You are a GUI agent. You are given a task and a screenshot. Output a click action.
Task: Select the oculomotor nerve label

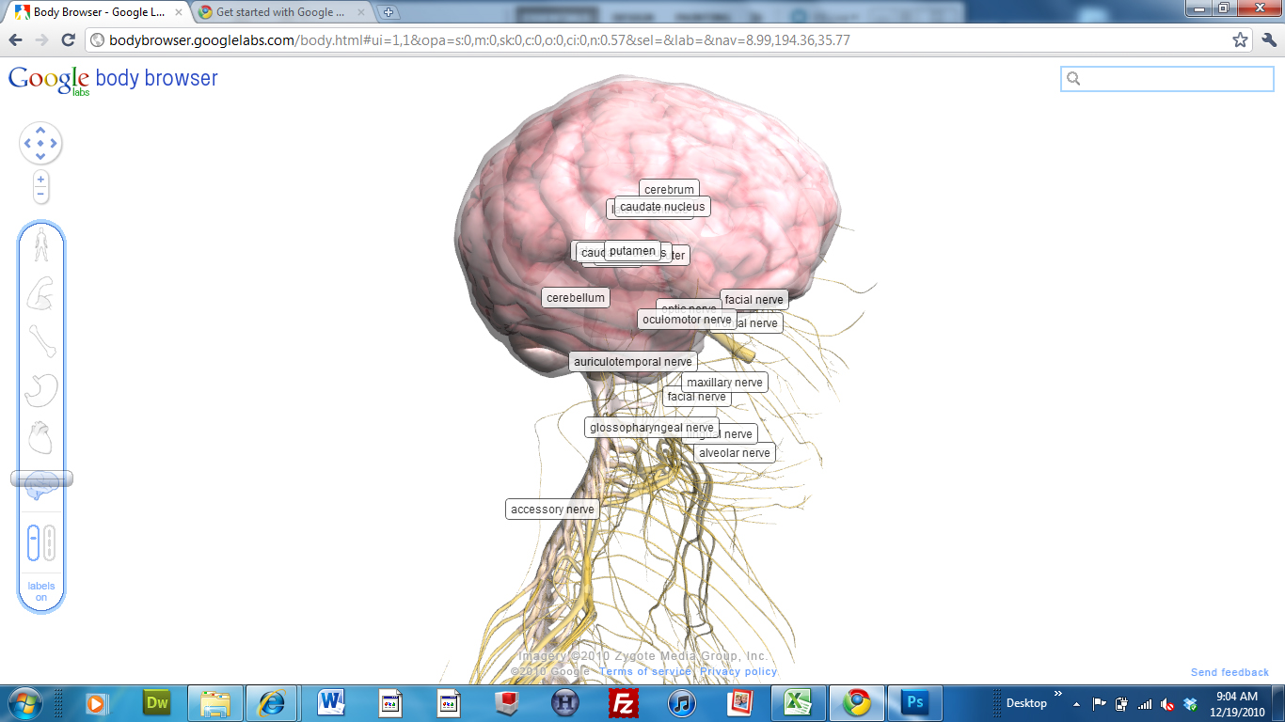(x=688, y=320)
